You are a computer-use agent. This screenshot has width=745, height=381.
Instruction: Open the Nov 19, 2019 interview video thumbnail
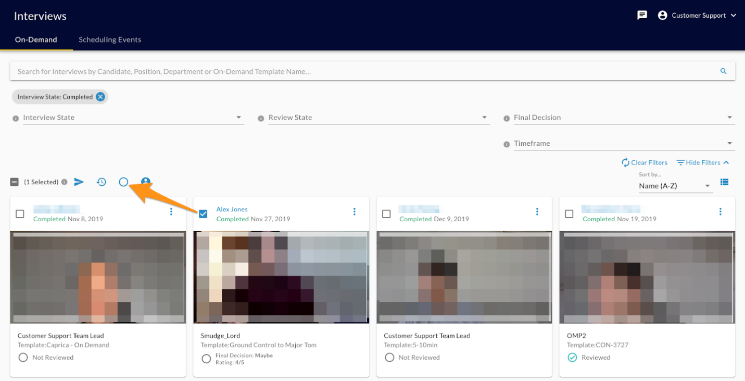647,277
